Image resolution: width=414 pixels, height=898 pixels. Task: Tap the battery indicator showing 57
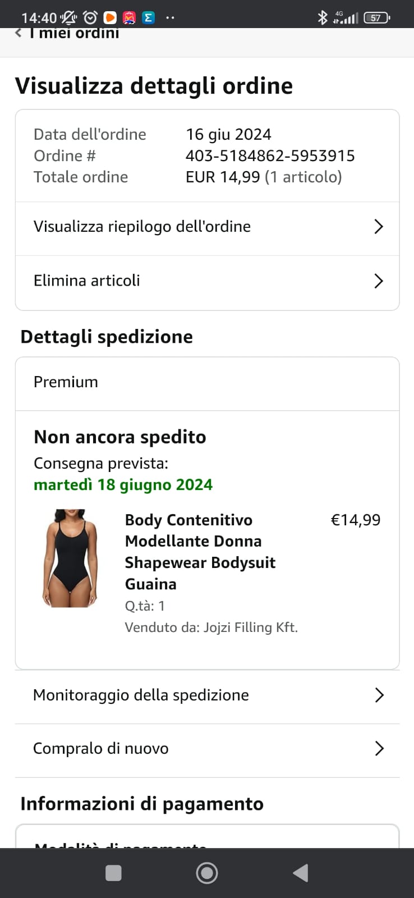[x=376, y=17]
